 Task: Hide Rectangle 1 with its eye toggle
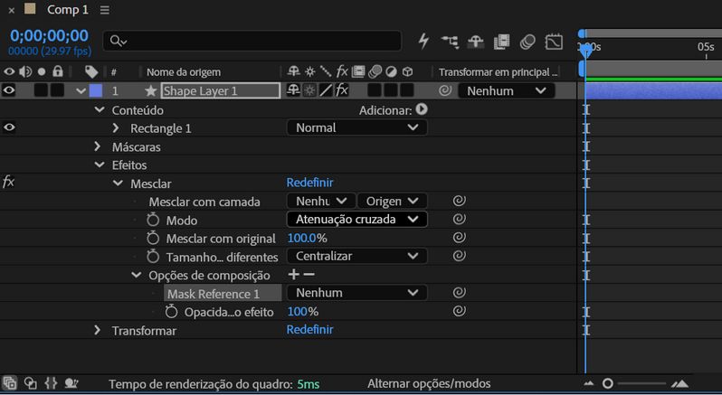point(9,127)
